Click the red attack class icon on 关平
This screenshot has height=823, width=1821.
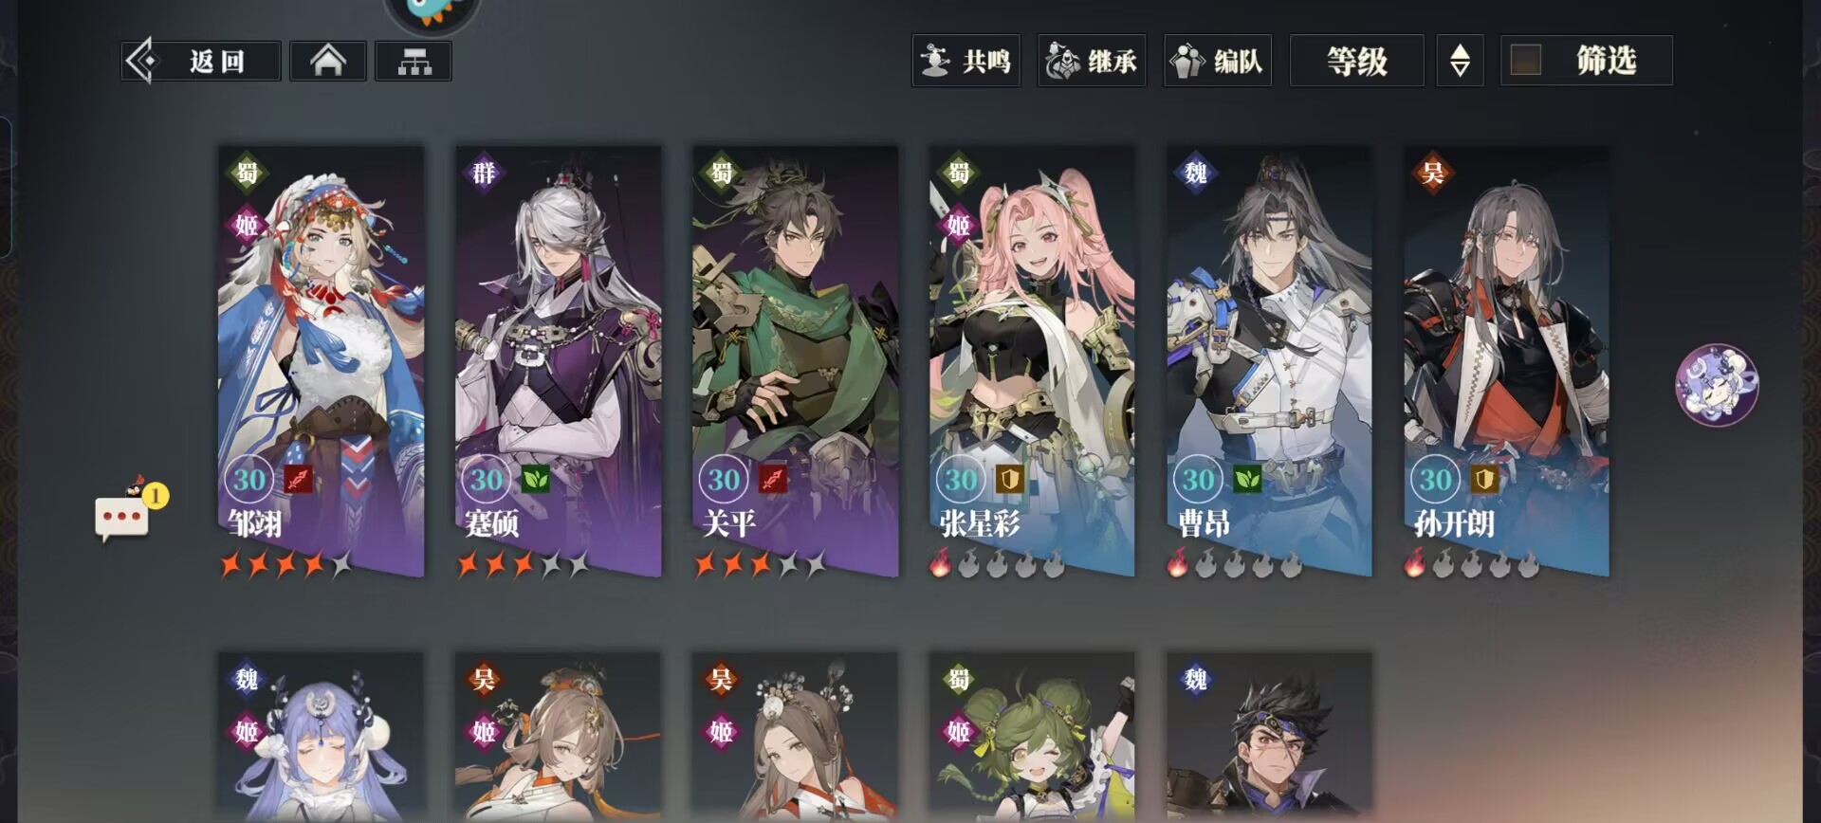point(773,480)
